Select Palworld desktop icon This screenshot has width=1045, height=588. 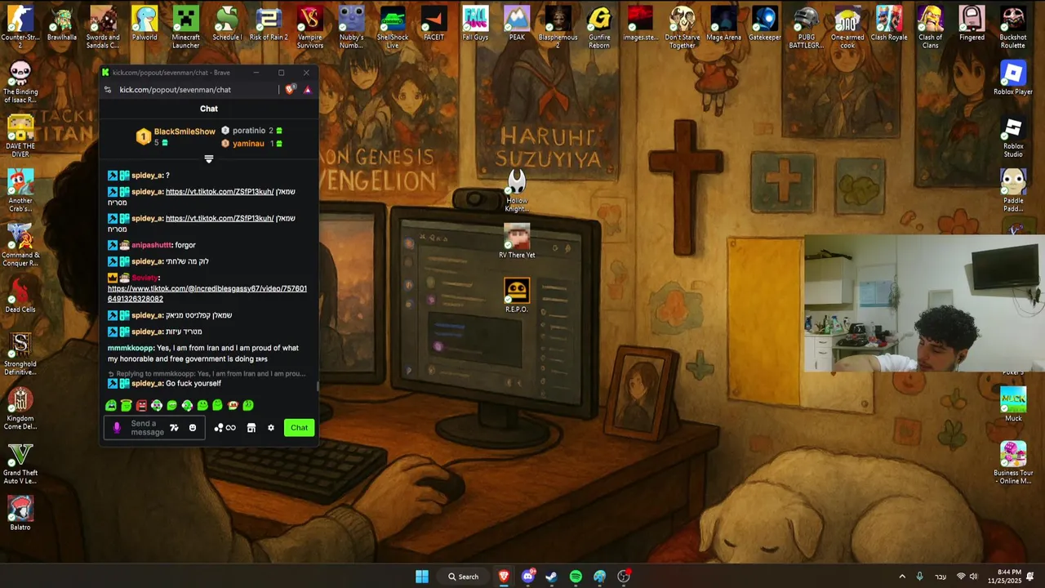click(x=145, y=24)
